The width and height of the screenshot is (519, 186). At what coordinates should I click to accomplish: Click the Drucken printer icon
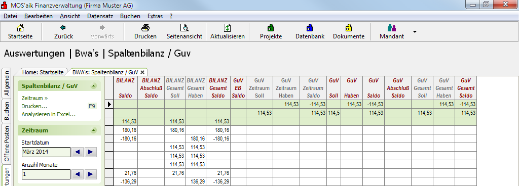tap(145, 28)
